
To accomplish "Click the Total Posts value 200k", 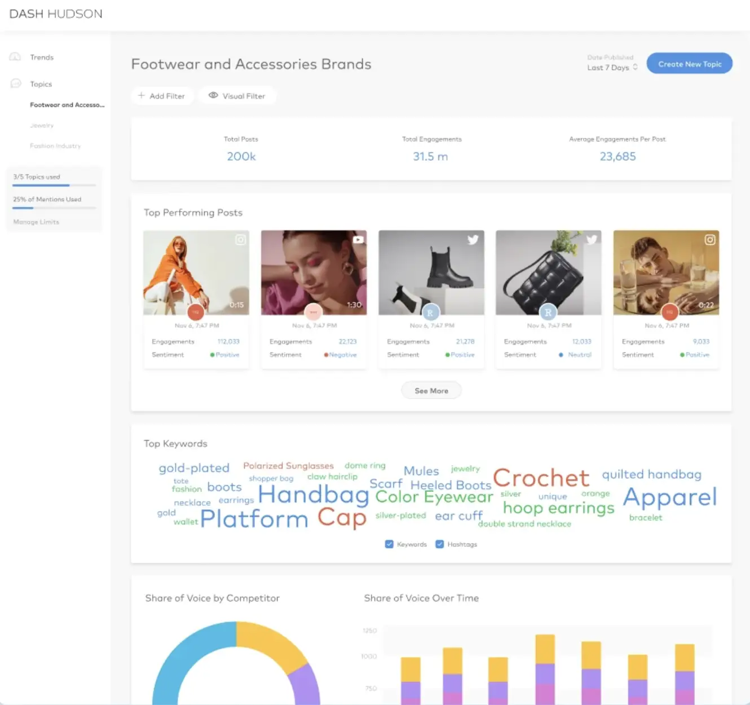I will click(241, 156).
